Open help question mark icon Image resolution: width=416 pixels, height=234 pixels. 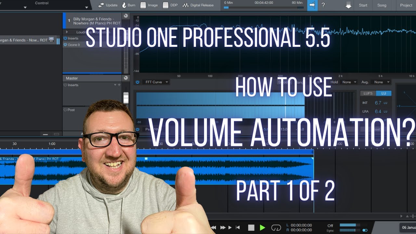tap(323, 5)
